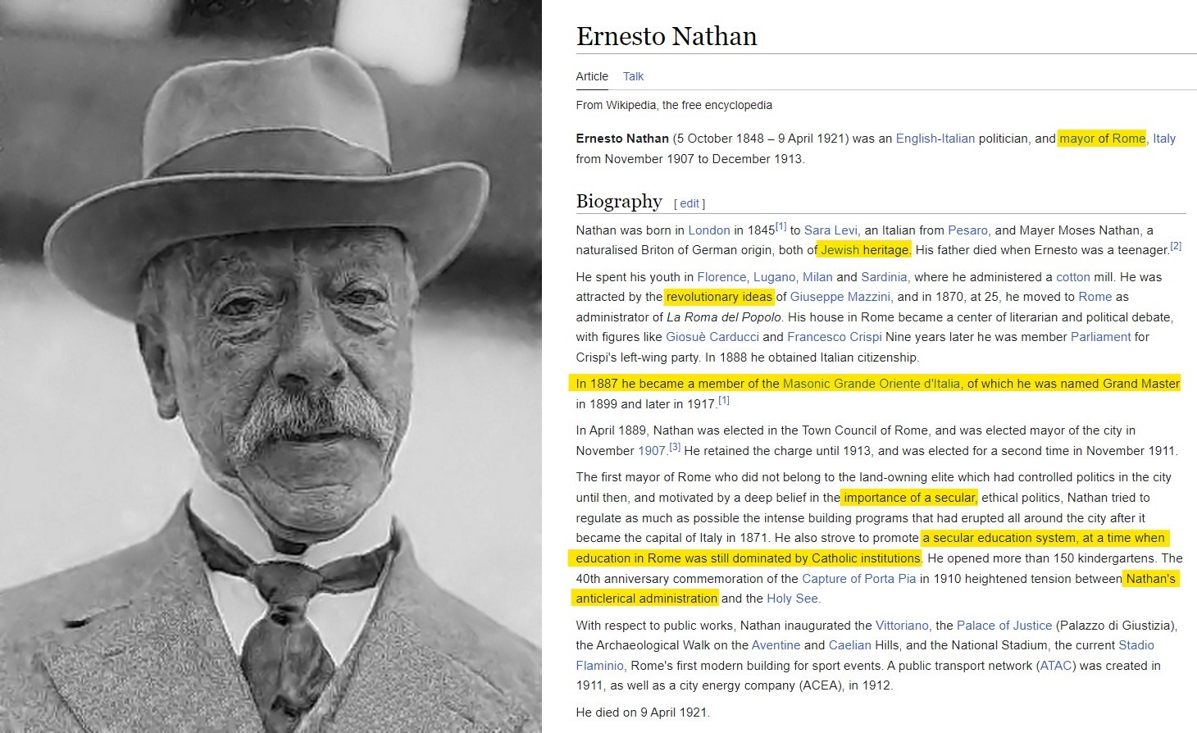The width and height of the screenshot is (1197, 733).
Task: Click the Lugano link
Action: [775, 277]
